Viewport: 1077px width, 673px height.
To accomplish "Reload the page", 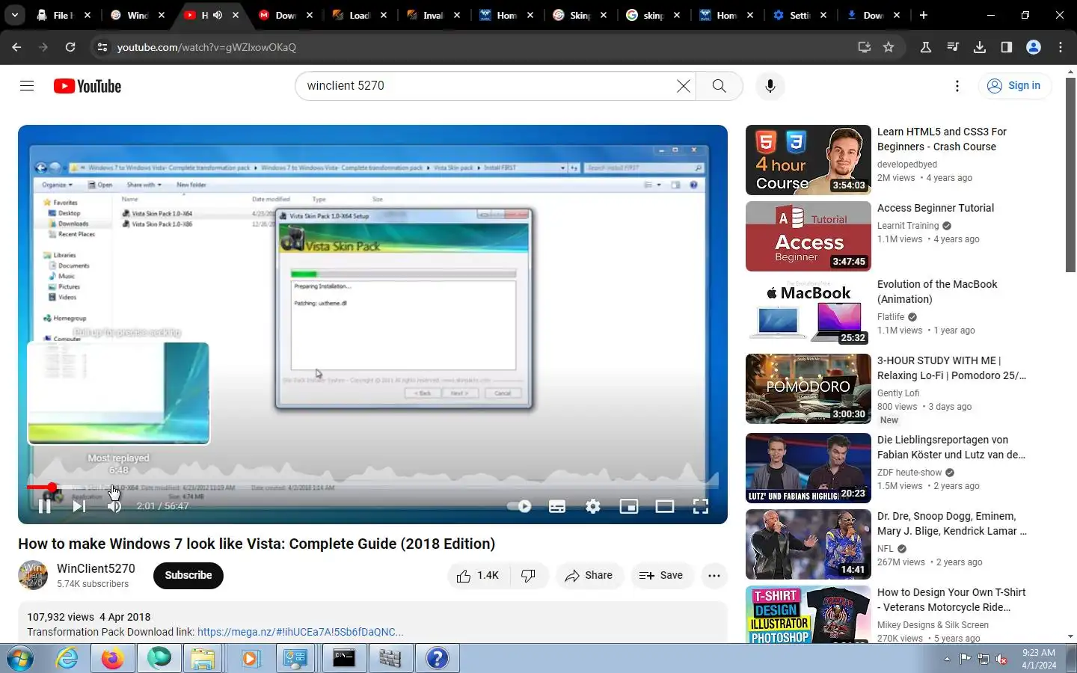I will tap(70, 47).
